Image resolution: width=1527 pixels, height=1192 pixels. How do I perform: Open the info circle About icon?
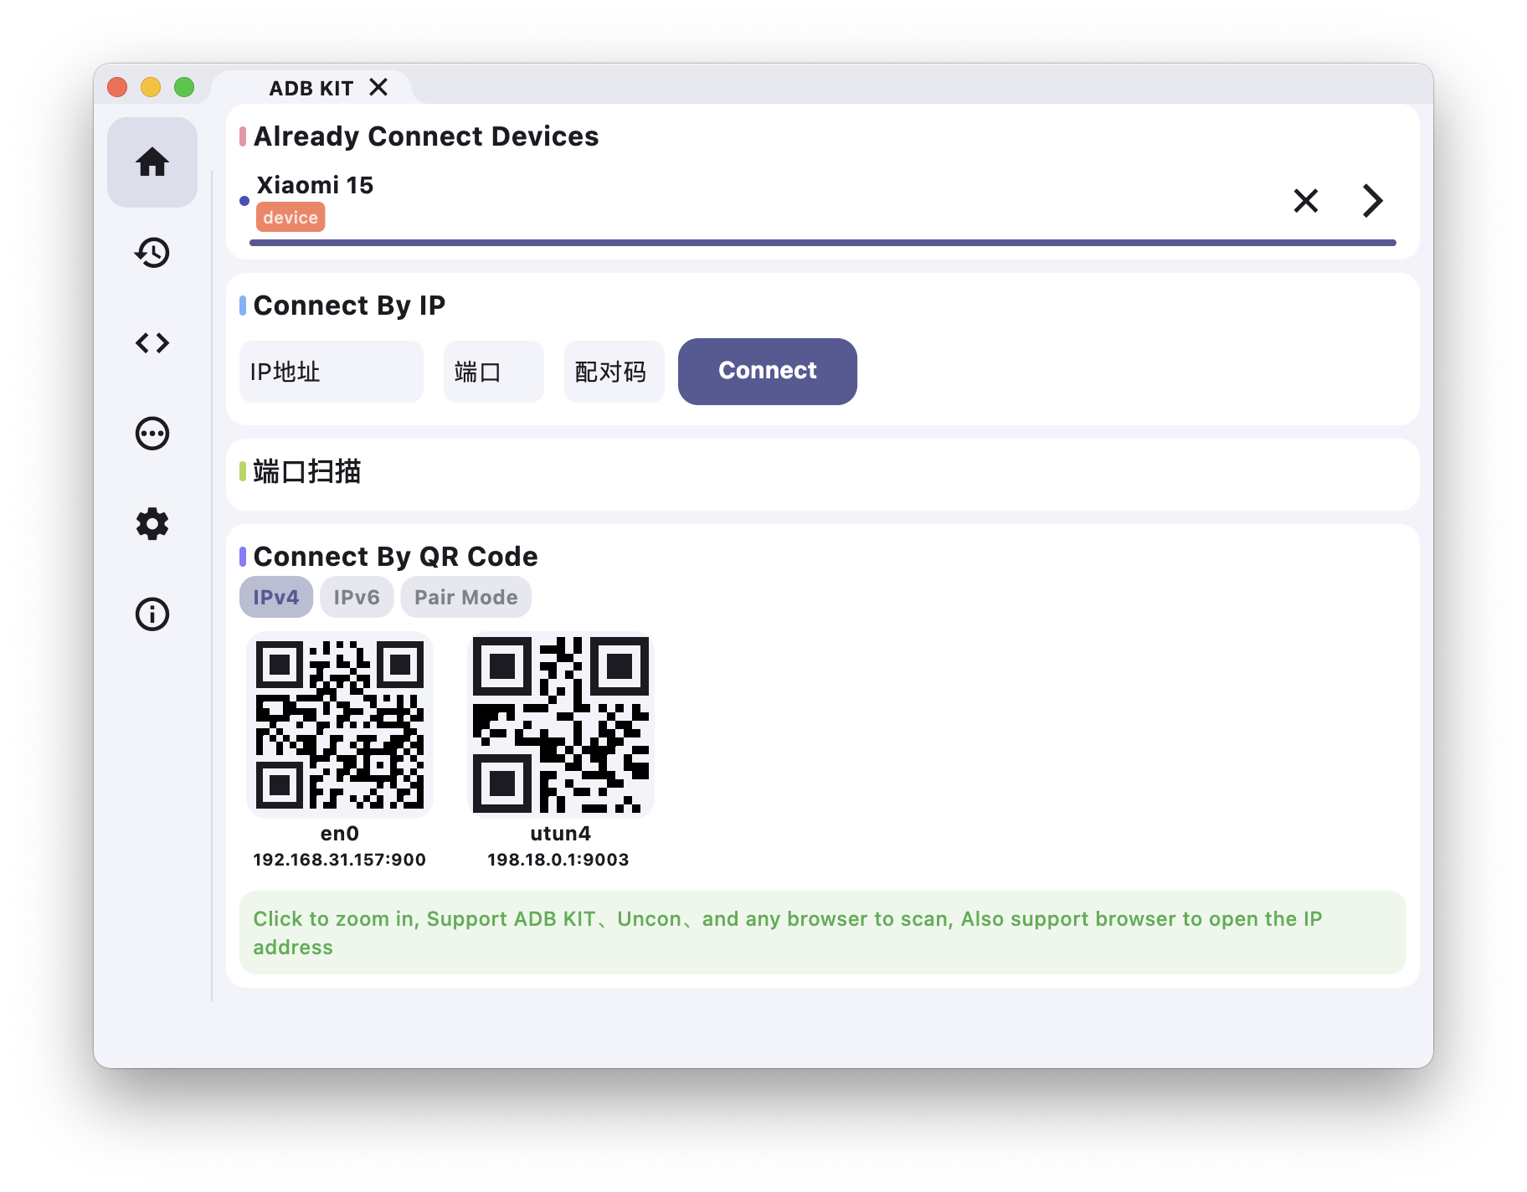pos(152,614)
